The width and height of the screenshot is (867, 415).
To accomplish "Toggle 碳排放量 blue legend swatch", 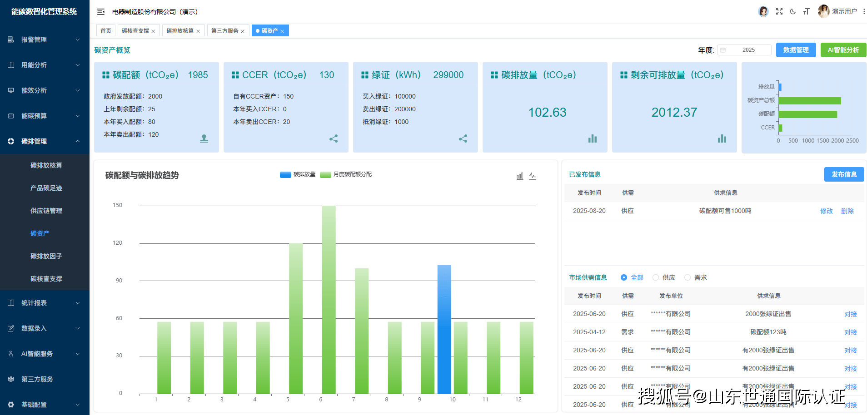I will click(x=285, y=174).
